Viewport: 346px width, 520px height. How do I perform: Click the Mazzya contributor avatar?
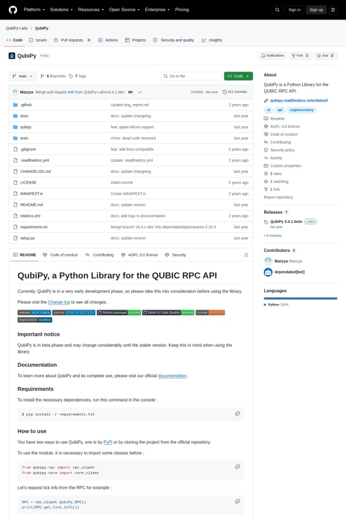click(268, 261)
